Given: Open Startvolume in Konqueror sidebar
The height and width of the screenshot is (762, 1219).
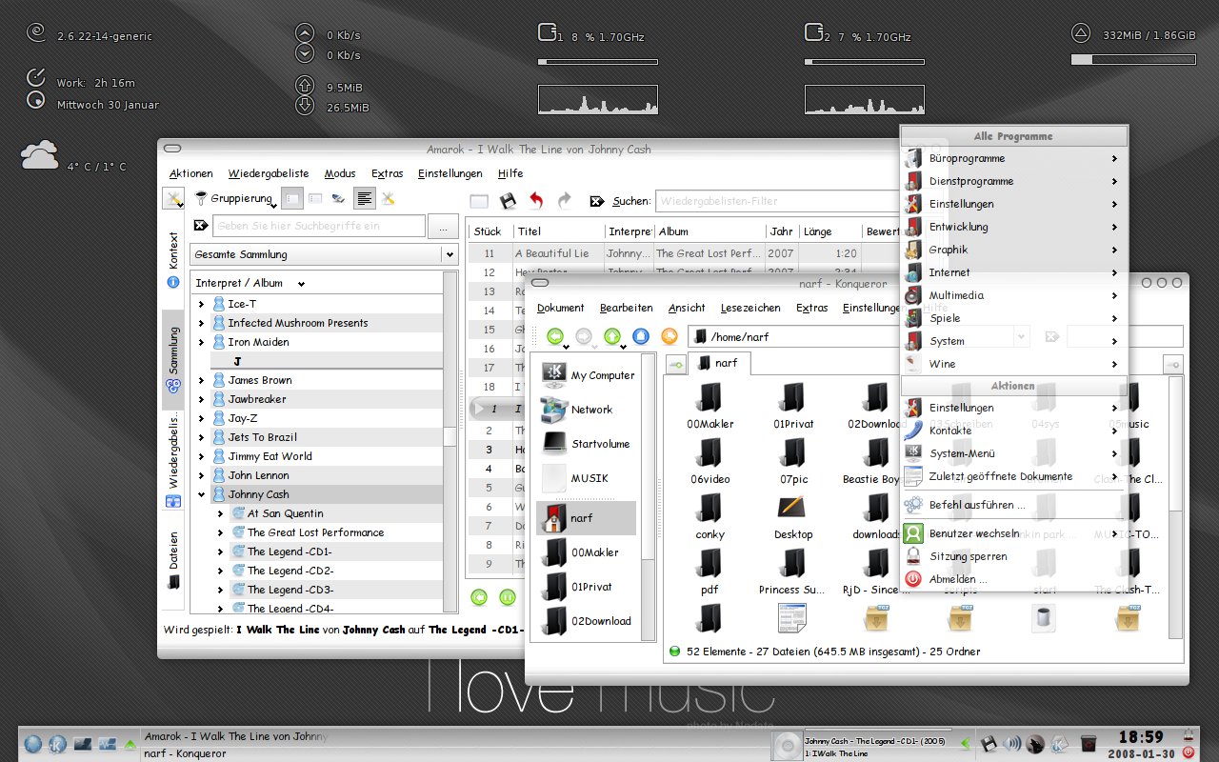Looking at the screenshot, I should click(x=587, y=444).
